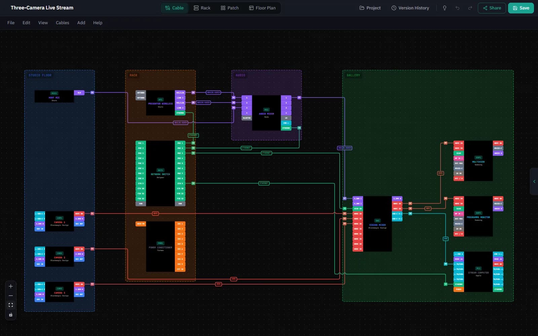Open the File menu
538x336 pixels.
[x=11, y=23]
